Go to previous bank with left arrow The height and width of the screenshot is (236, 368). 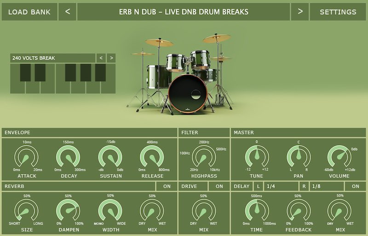(67, 12)
